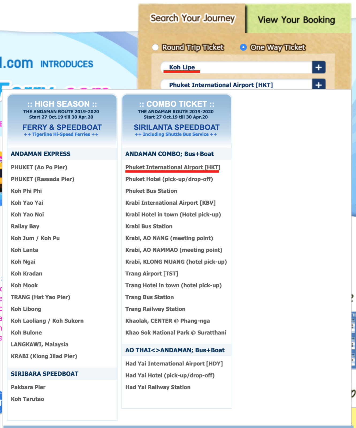Select Koh Phi Phi destination
Screen dimensions: 356x428
click(26, 191)
